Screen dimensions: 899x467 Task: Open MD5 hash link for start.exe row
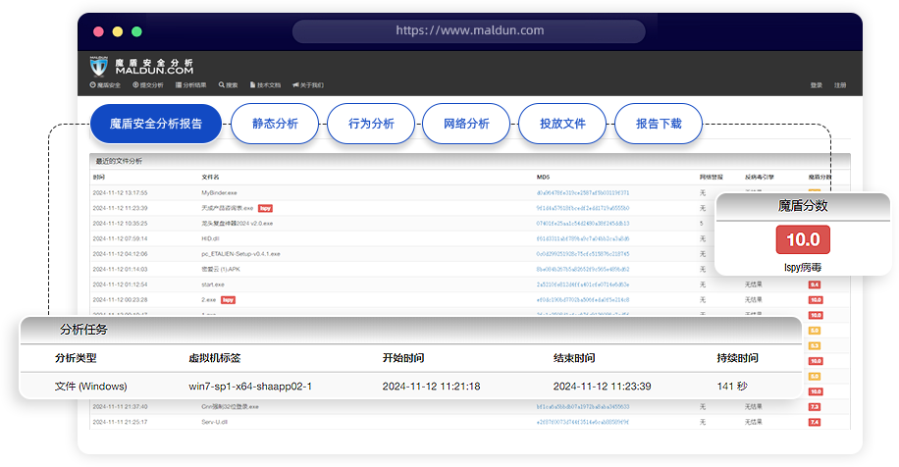tap(583, 285)
